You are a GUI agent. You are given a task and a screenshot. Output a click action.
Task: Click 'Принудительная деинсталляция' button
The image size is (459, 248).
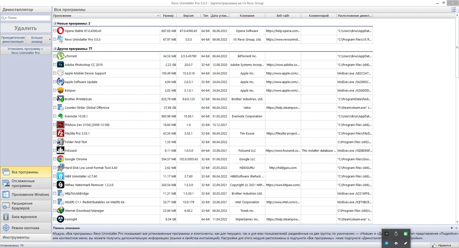coord(13,39)
